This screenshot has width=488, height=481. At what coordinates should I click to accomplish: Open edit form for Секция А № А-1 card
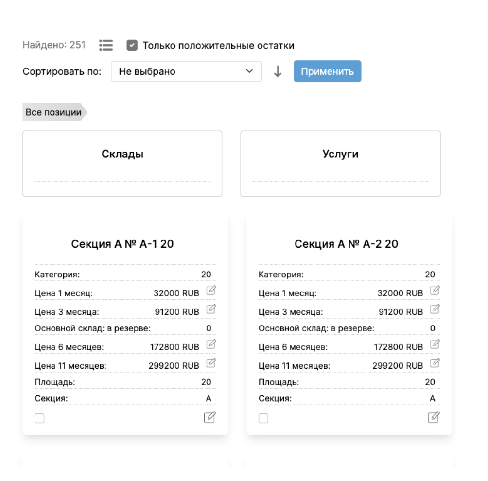coord(209,417)
